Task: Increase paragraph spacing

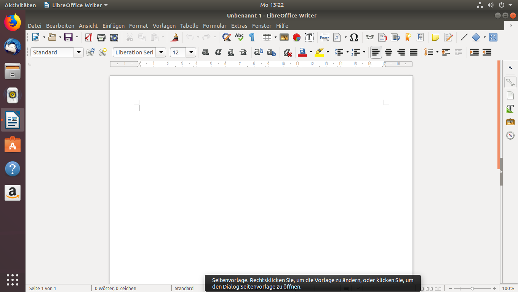Action: [x=446, y=52]
